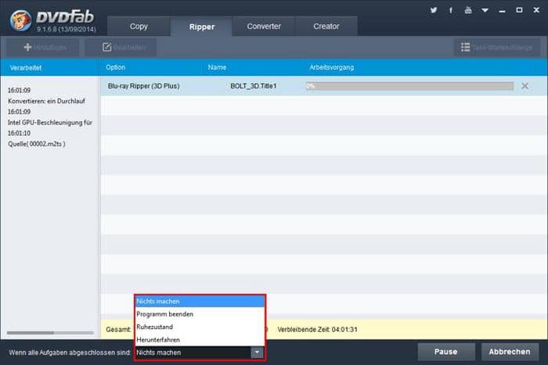This screenshot has width=548, height=365.
Task: Click the version text 9.1.6.8 (13/09/2014)
Action: point(67,29)
